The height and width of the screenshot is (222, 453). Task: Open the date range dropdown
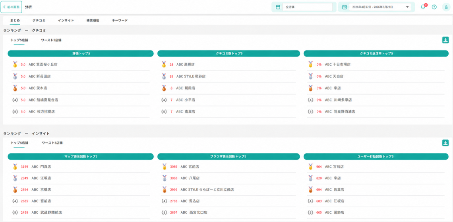click(380, 7)
